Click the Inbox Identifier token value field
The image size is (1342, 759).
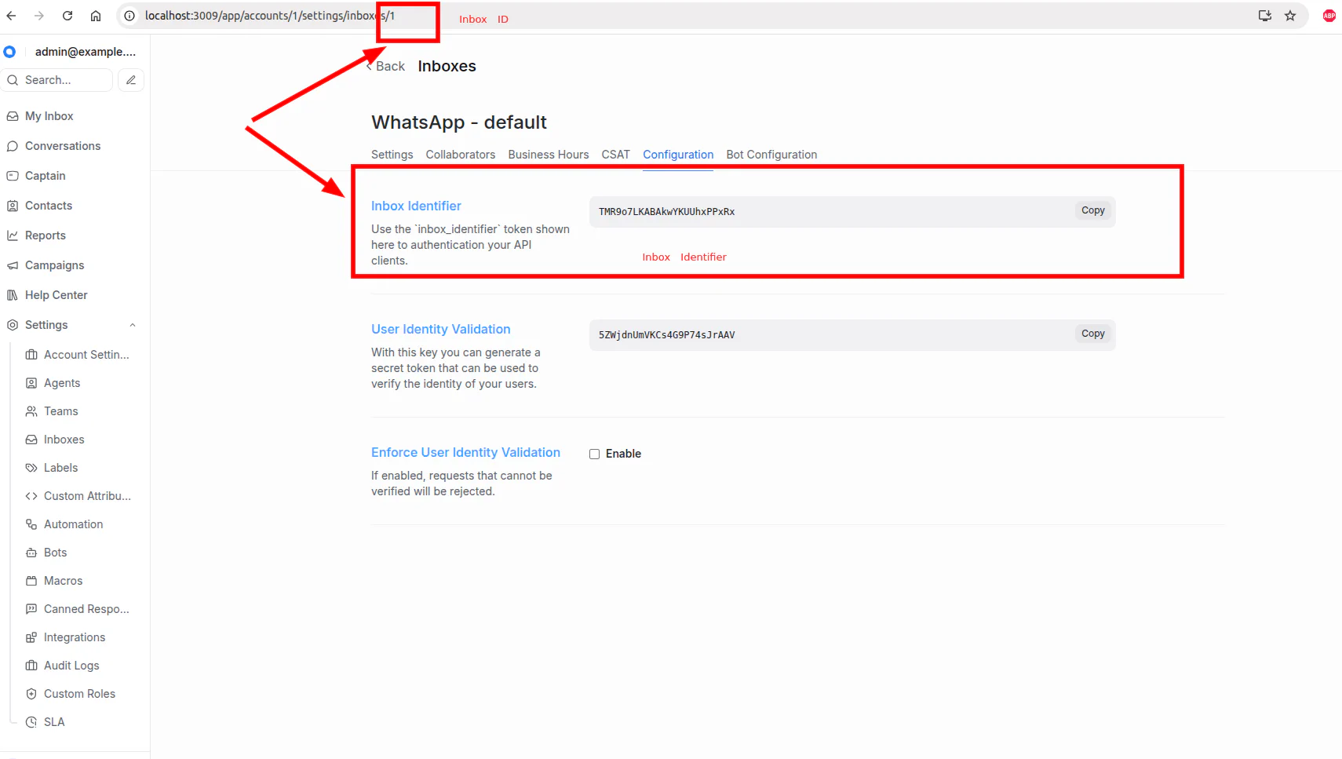pos(852,212)
